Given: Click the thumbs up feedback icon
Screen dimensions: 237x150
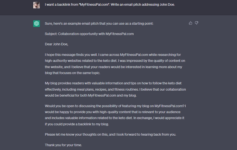Looking at the screenshot, I should click(x=190, y=23).
